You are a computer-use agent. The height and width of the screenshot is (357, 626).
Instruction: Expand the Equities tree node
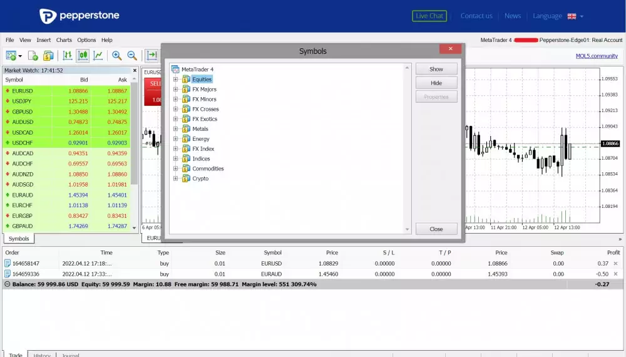tap(176, 79)
